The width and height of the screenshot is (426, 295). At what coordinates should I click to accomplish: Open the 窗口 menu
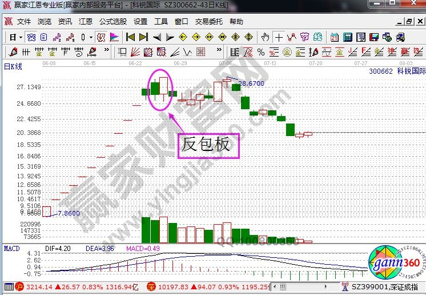182,22
